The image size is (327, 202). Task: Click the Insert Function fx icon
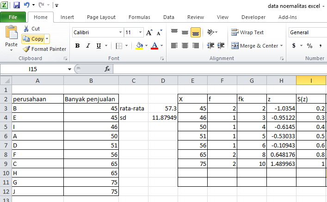[x=107, y=69]
